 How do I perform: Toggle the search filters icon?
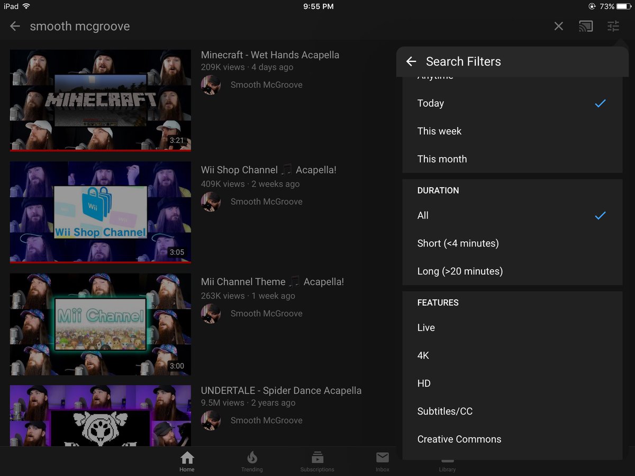(x=613, y=26)
